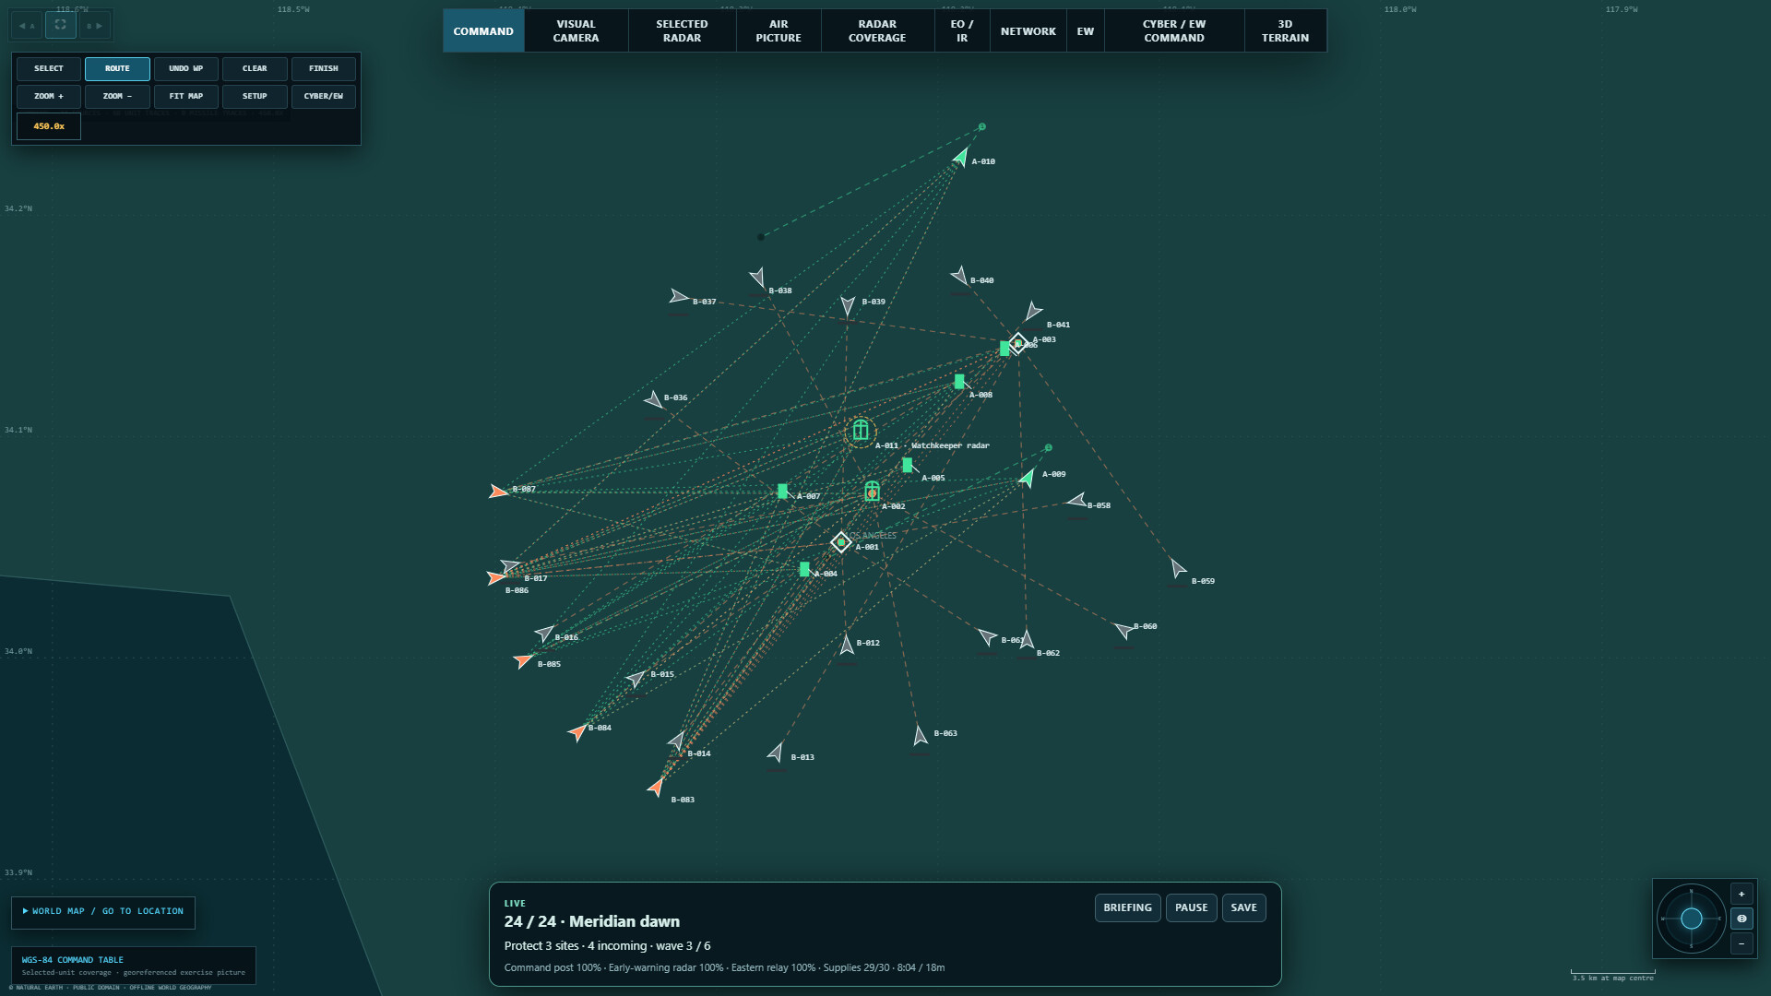The width and height of the screenshot is (1771, 996).
Task: Select the A-004 green unit square
Action: pyautogui.click(x=804, y=570)
